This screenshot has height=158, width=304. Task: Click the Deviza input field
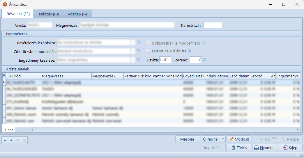click(165, 60)
